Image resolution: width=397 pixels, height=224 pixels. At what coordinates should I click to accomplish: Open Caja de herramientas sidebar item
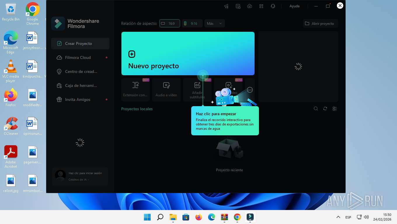tap(80, 85)
